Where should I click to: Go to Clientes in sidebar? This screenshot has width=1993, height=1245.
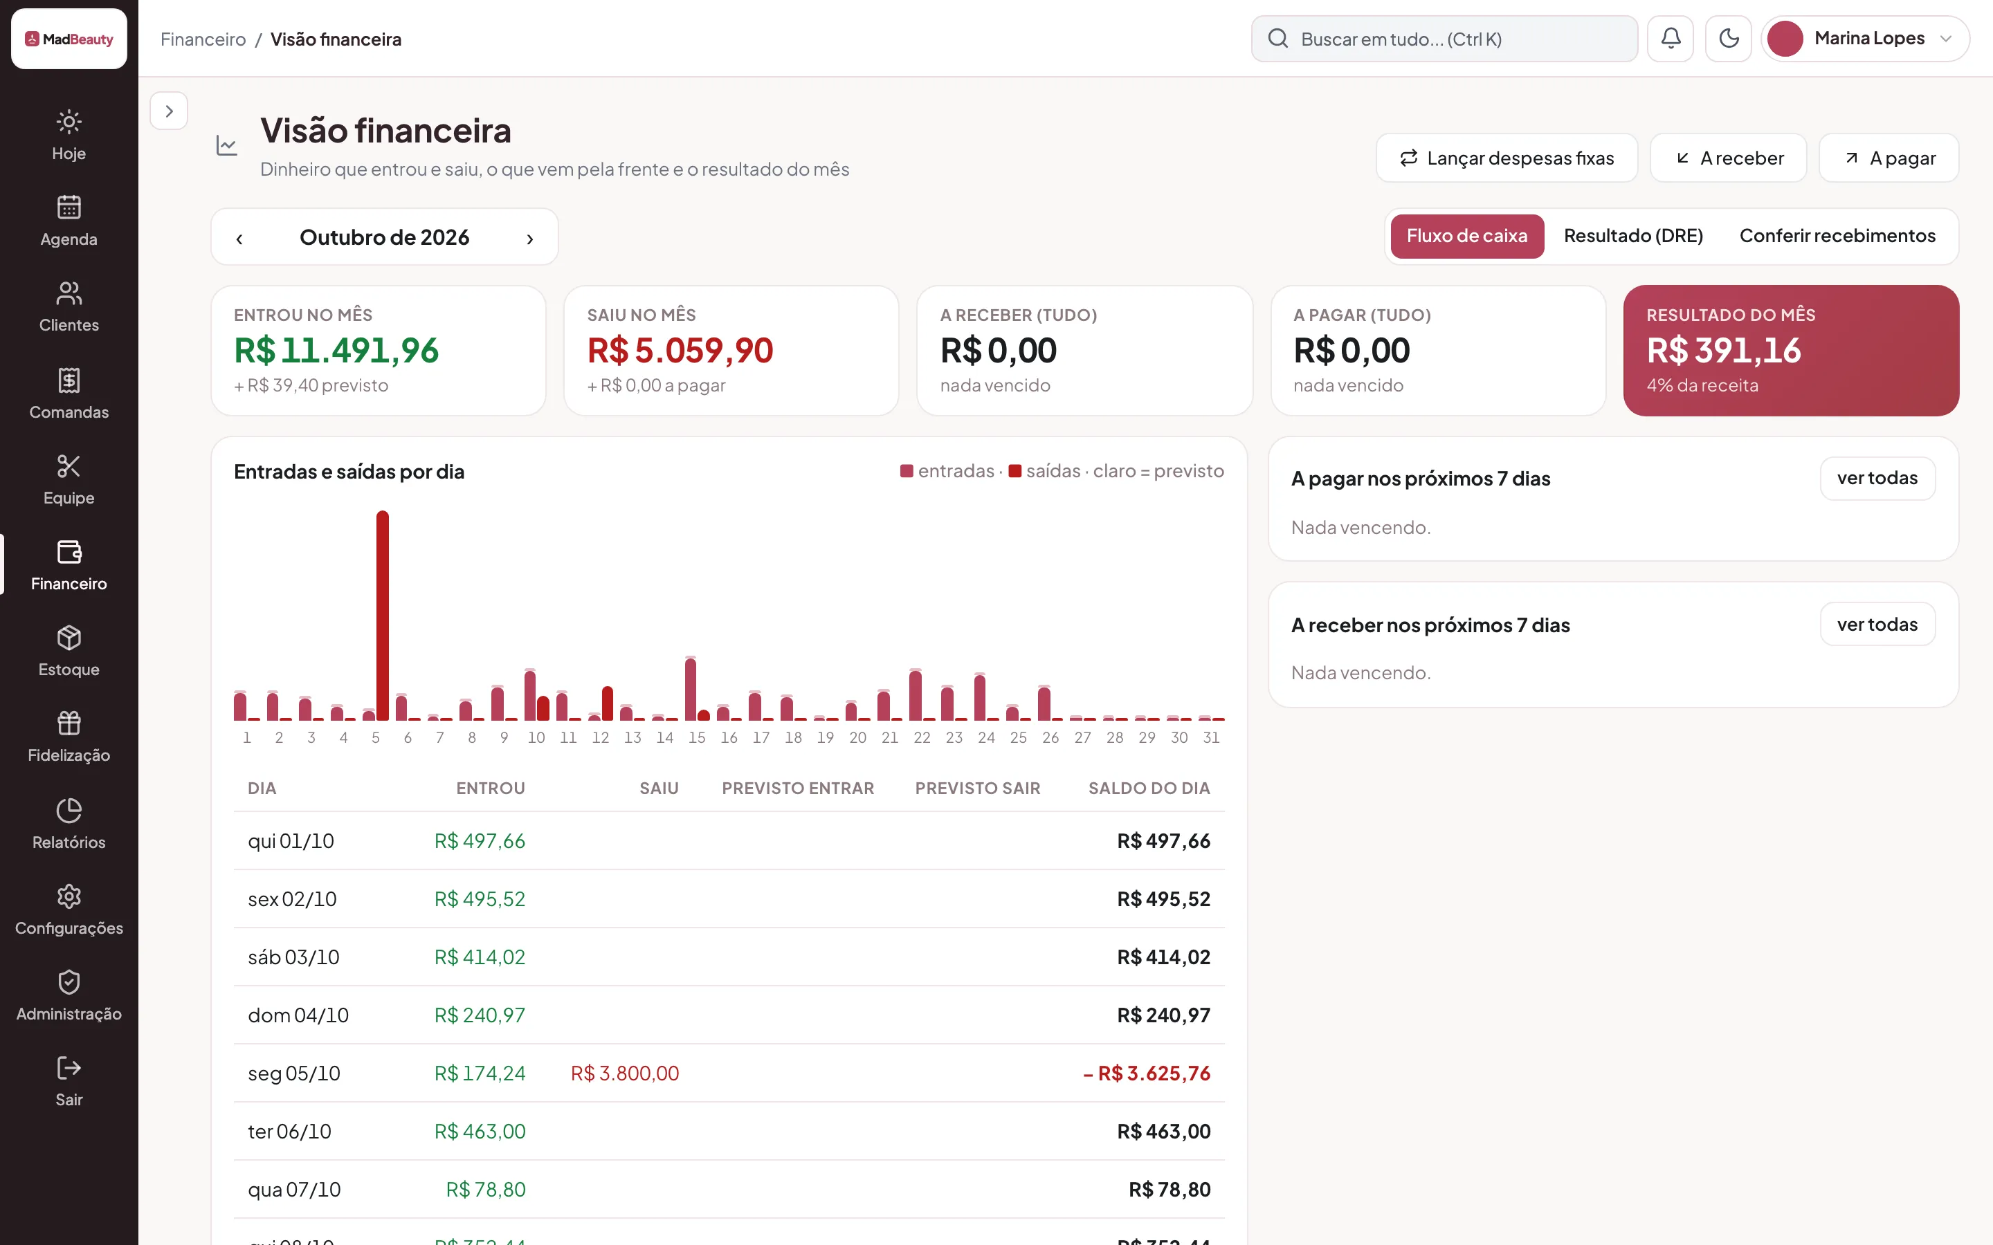[x=69, y=307]
